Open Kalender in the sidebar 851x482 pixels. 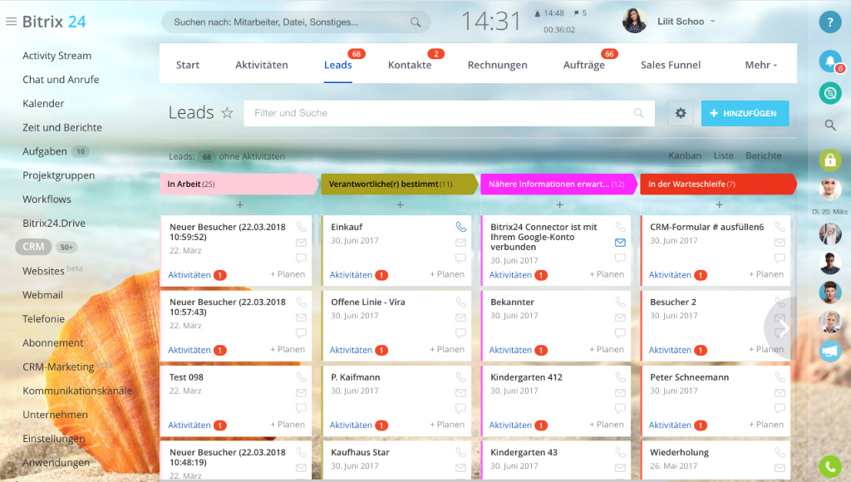(x=43, y=104)
